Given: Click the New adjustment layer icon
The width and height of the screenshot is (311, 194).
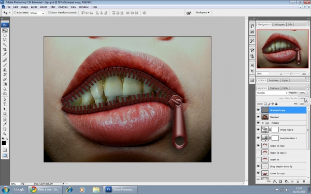Looking at the screenshot, I should 286,182.
